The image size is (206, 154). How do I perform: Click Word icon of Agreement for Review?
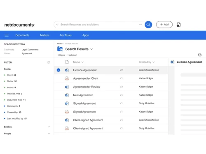coord(67,87)
